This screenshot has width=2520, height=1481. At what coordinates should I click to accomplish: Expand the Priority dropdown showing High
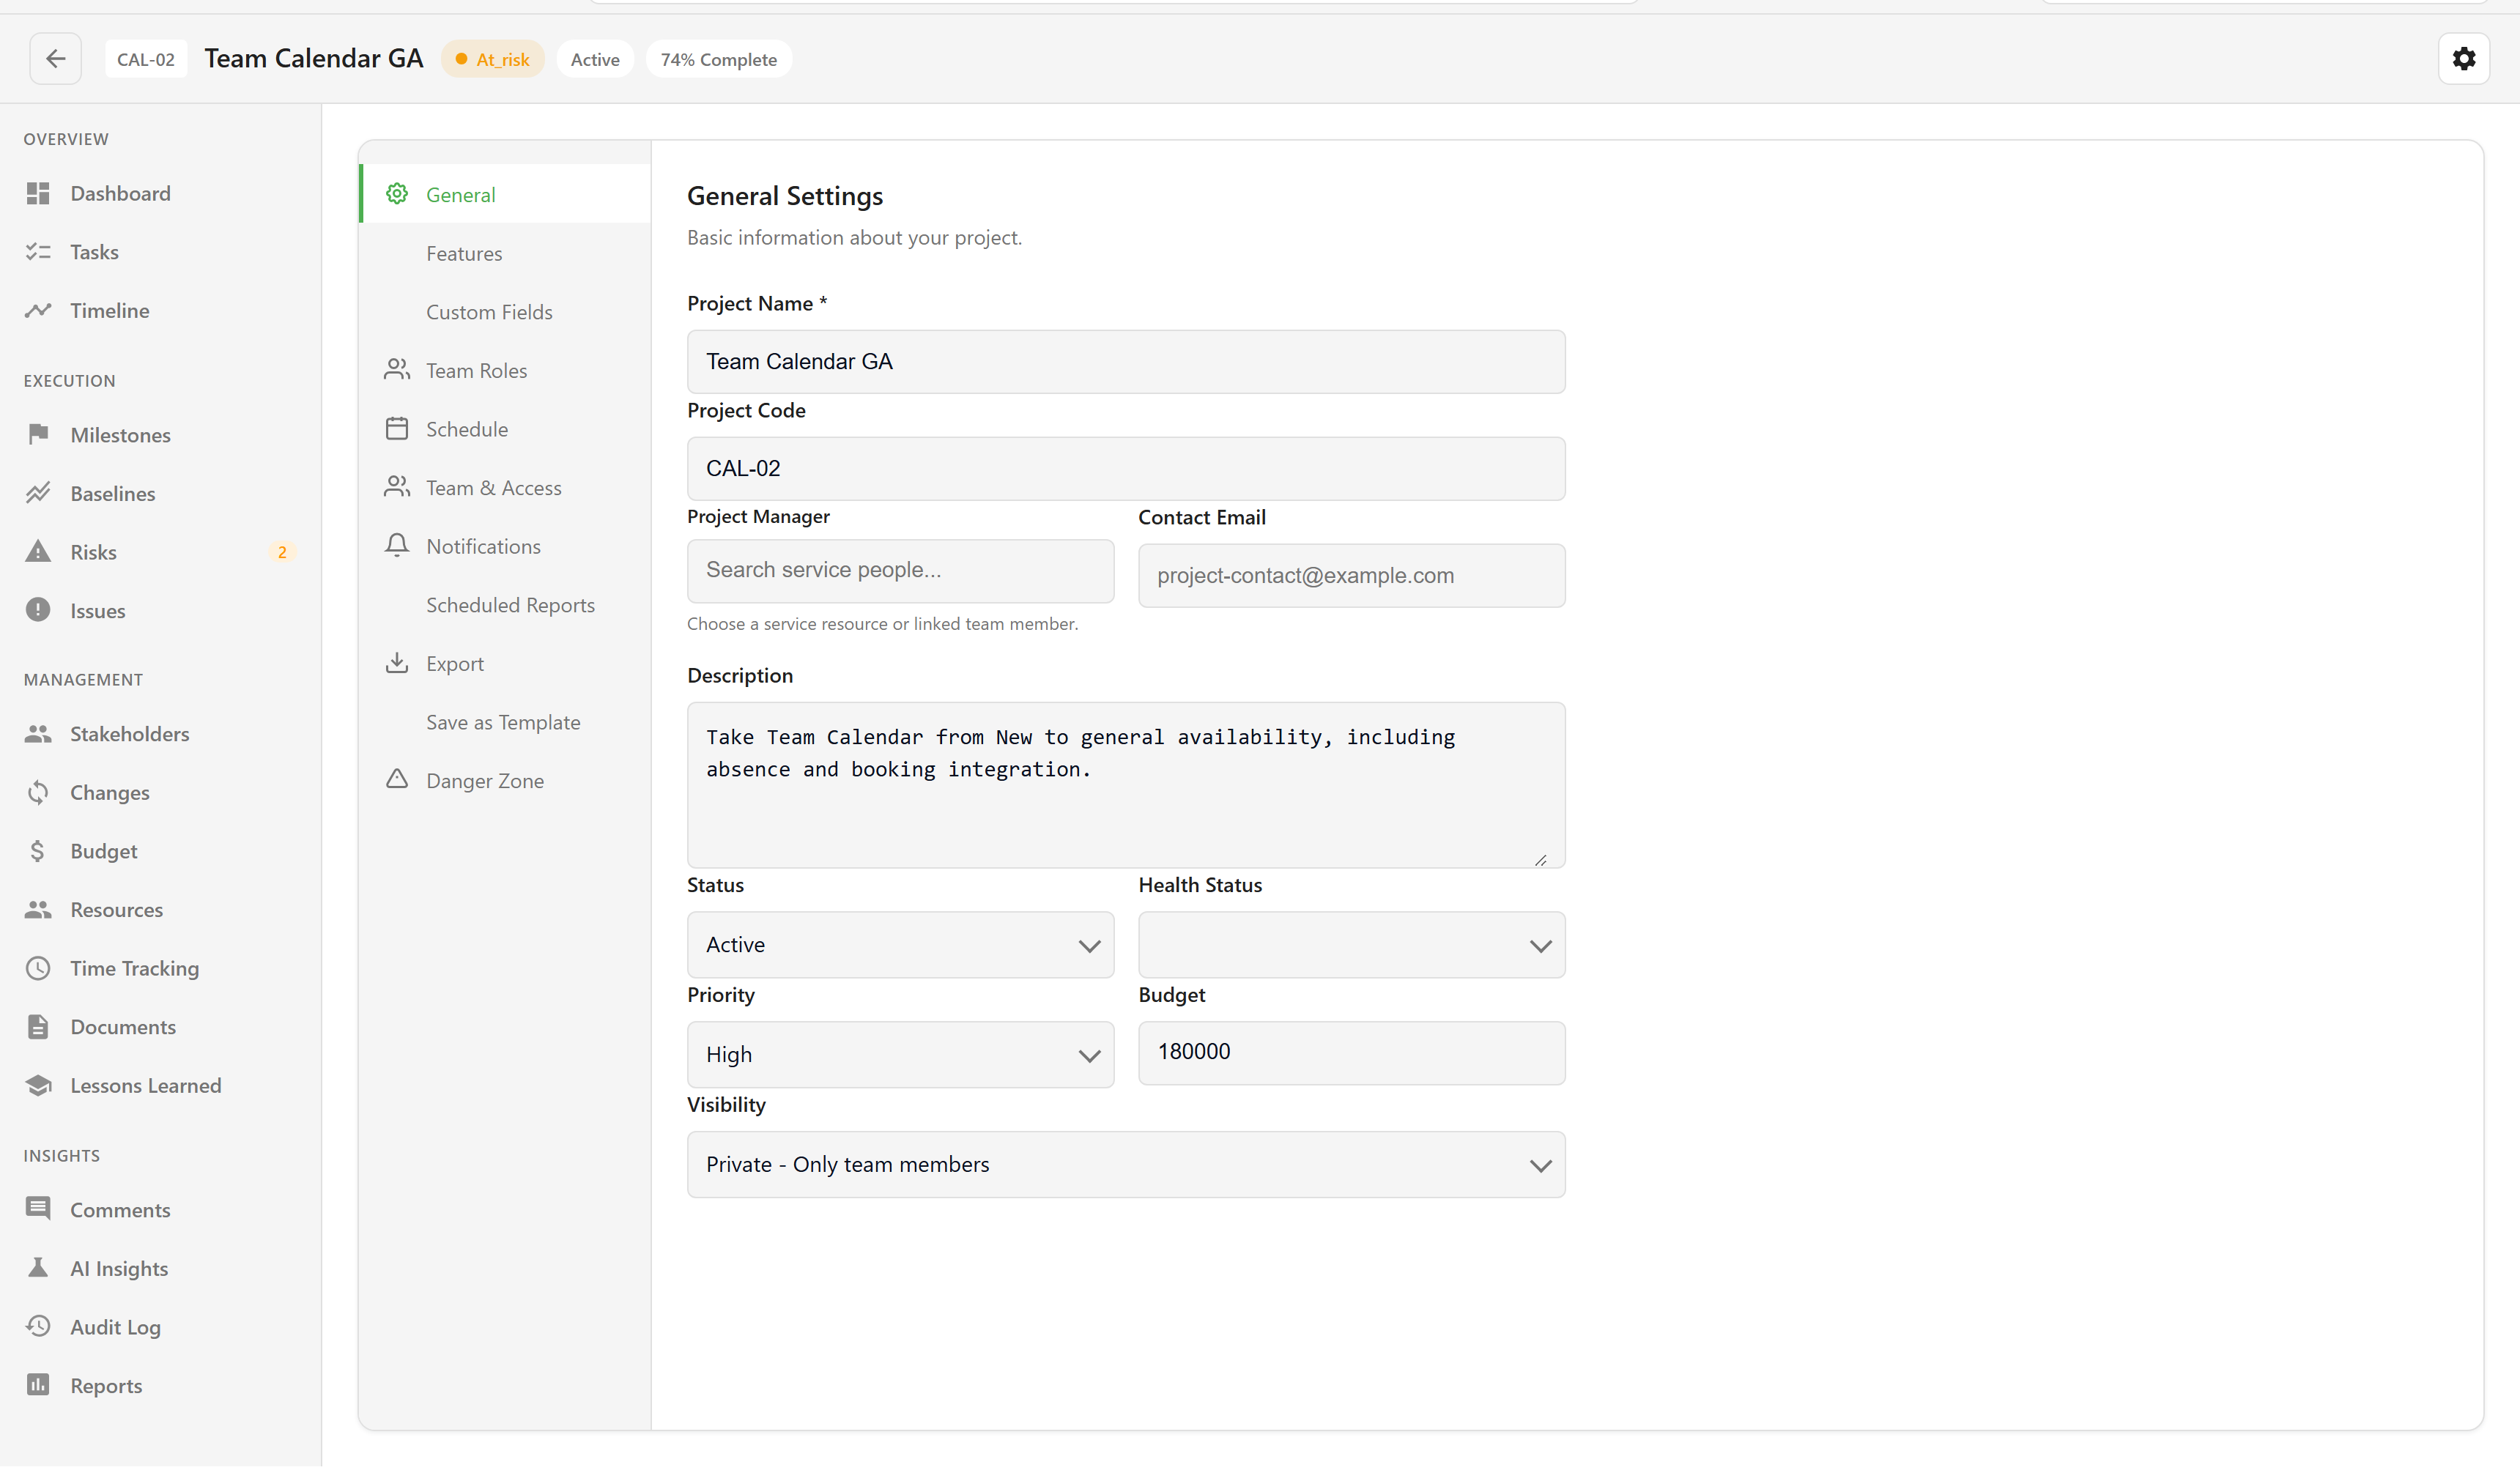900,1055
